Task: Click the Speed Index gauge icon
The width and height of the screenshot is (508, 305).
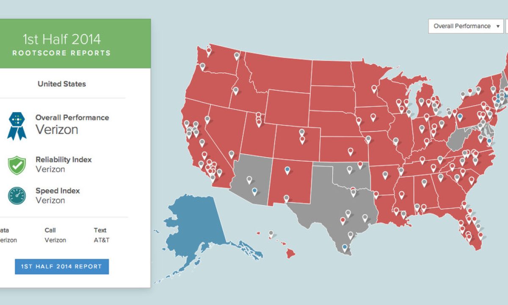Action: coord(17,196)
